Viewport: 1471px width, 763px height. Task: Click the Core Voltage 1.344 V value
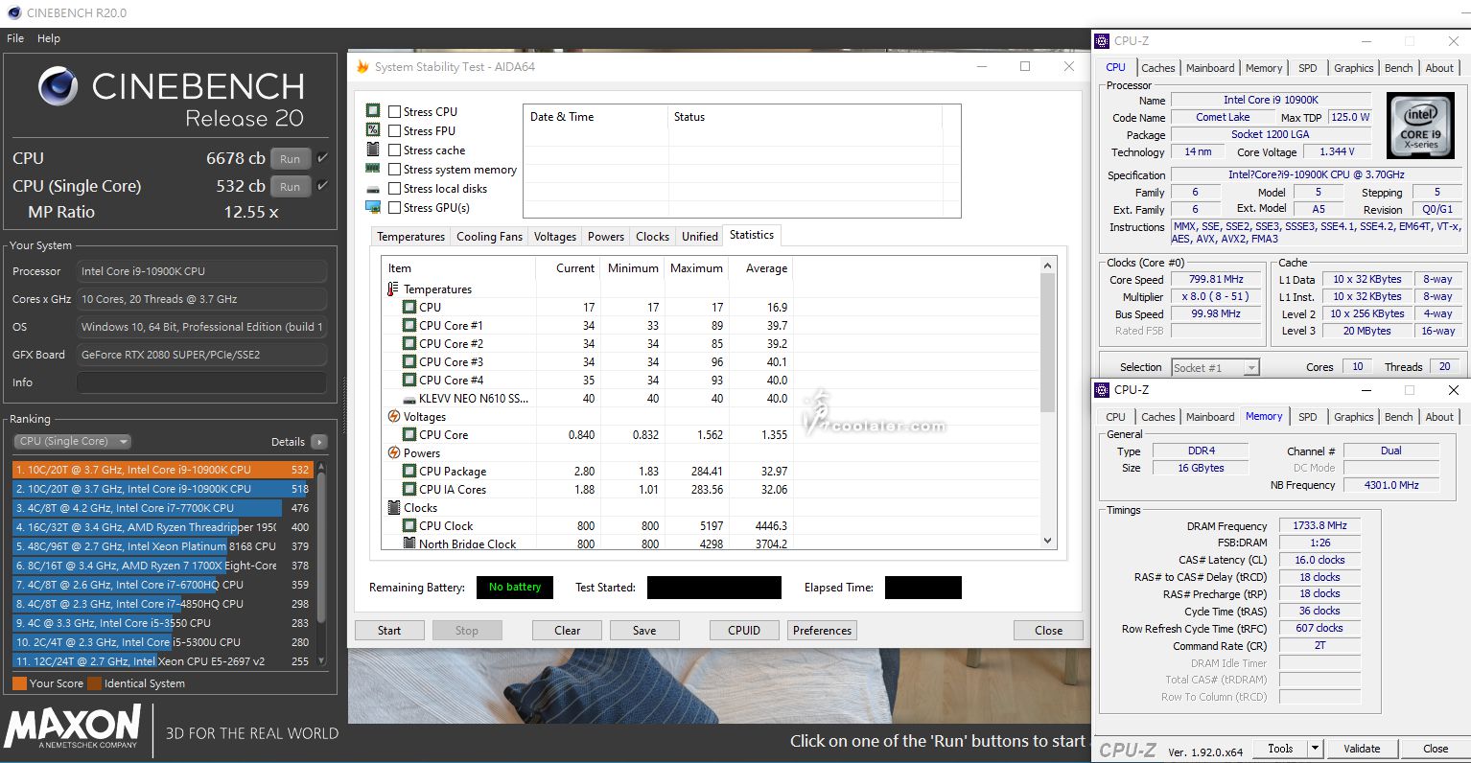point(1337,152)
